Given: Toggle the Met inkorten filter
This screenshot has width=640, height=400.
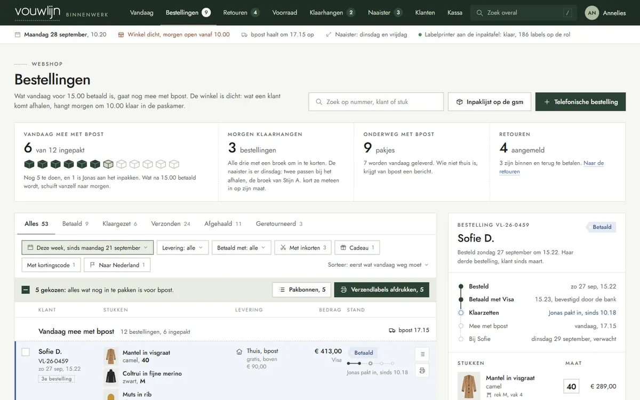Looking at the screenshot, I should [x=303, y=248].
